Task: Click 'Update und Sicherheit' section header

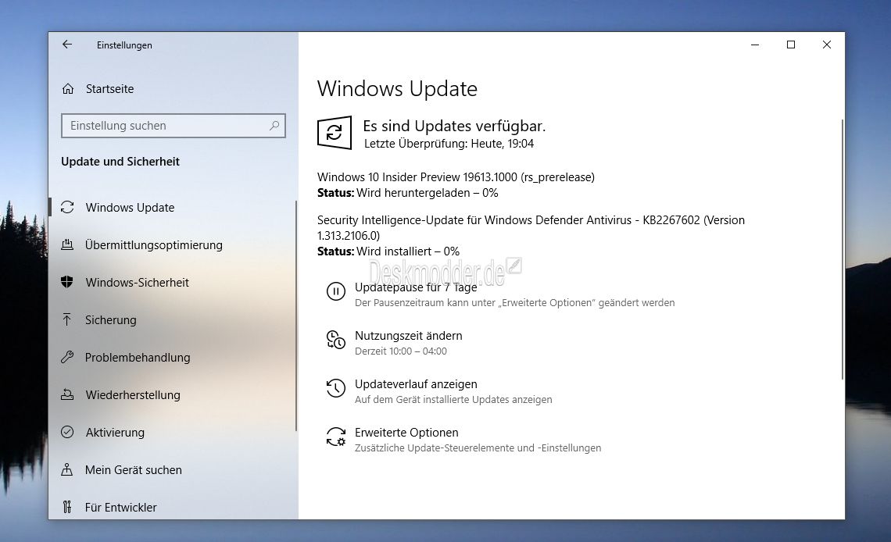Action: [120, 162]
